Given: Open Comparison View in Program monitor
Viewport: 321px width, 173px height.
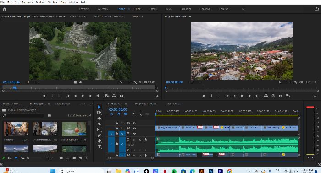Looking at the screenshot, I should pyautogui.click(x=288, y=96).
